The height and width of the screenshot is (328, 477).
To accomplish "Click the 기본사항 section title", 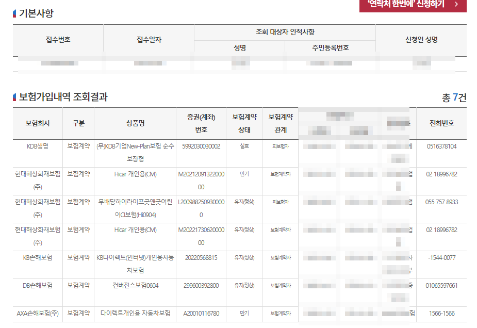I will pos(36,13).
